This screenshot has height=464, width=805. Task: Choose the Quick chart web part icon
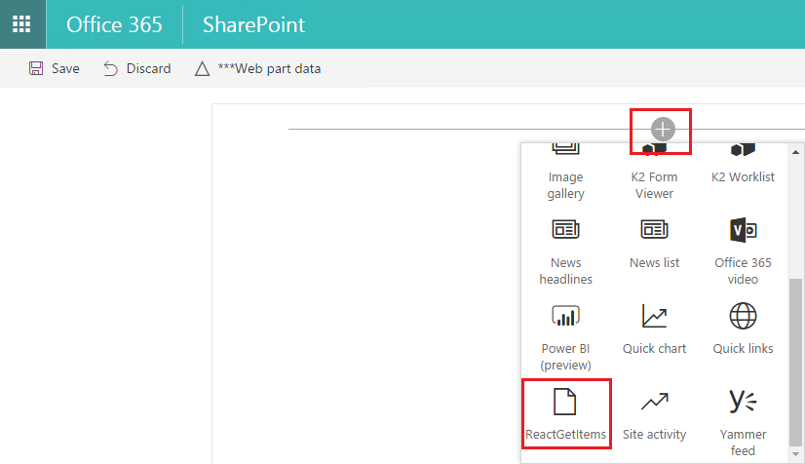tap(654, 316)
